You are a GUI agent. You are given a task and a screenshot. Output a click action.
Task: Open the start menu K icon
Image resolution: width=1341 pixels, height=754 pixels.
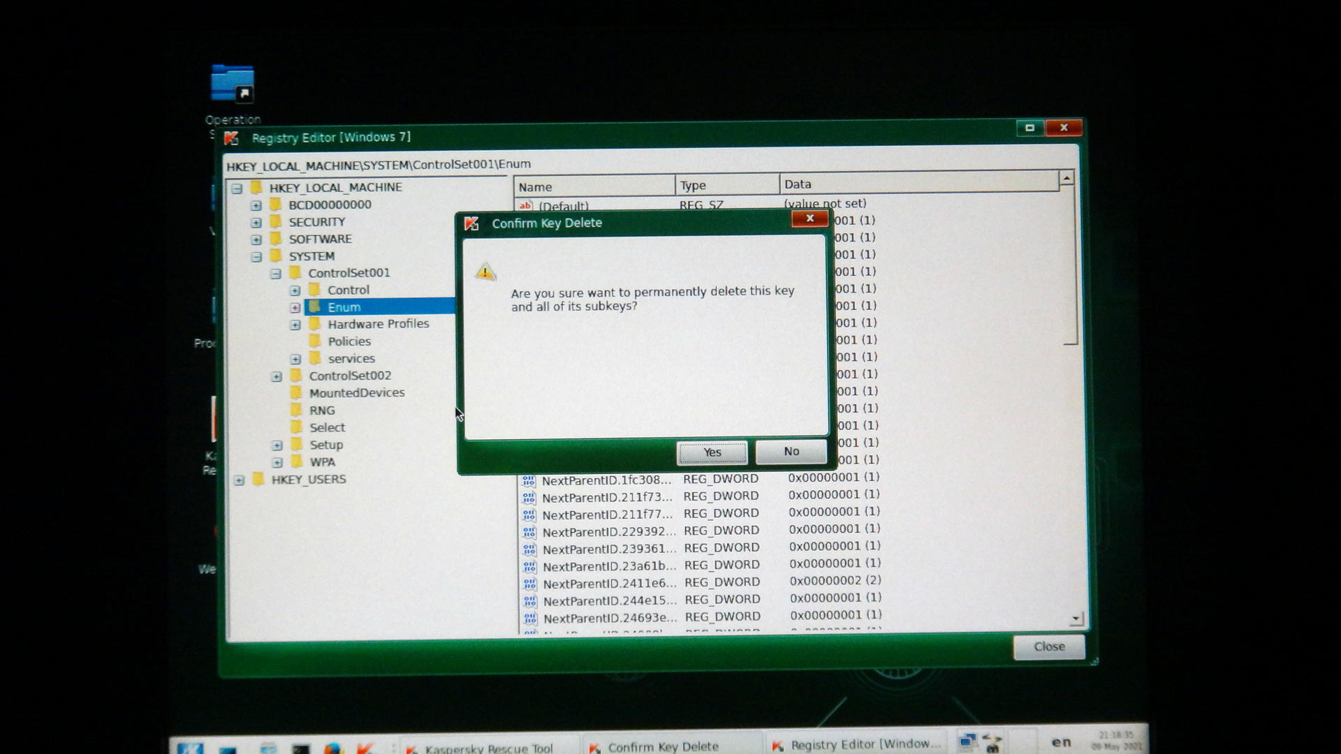(190, 748)
